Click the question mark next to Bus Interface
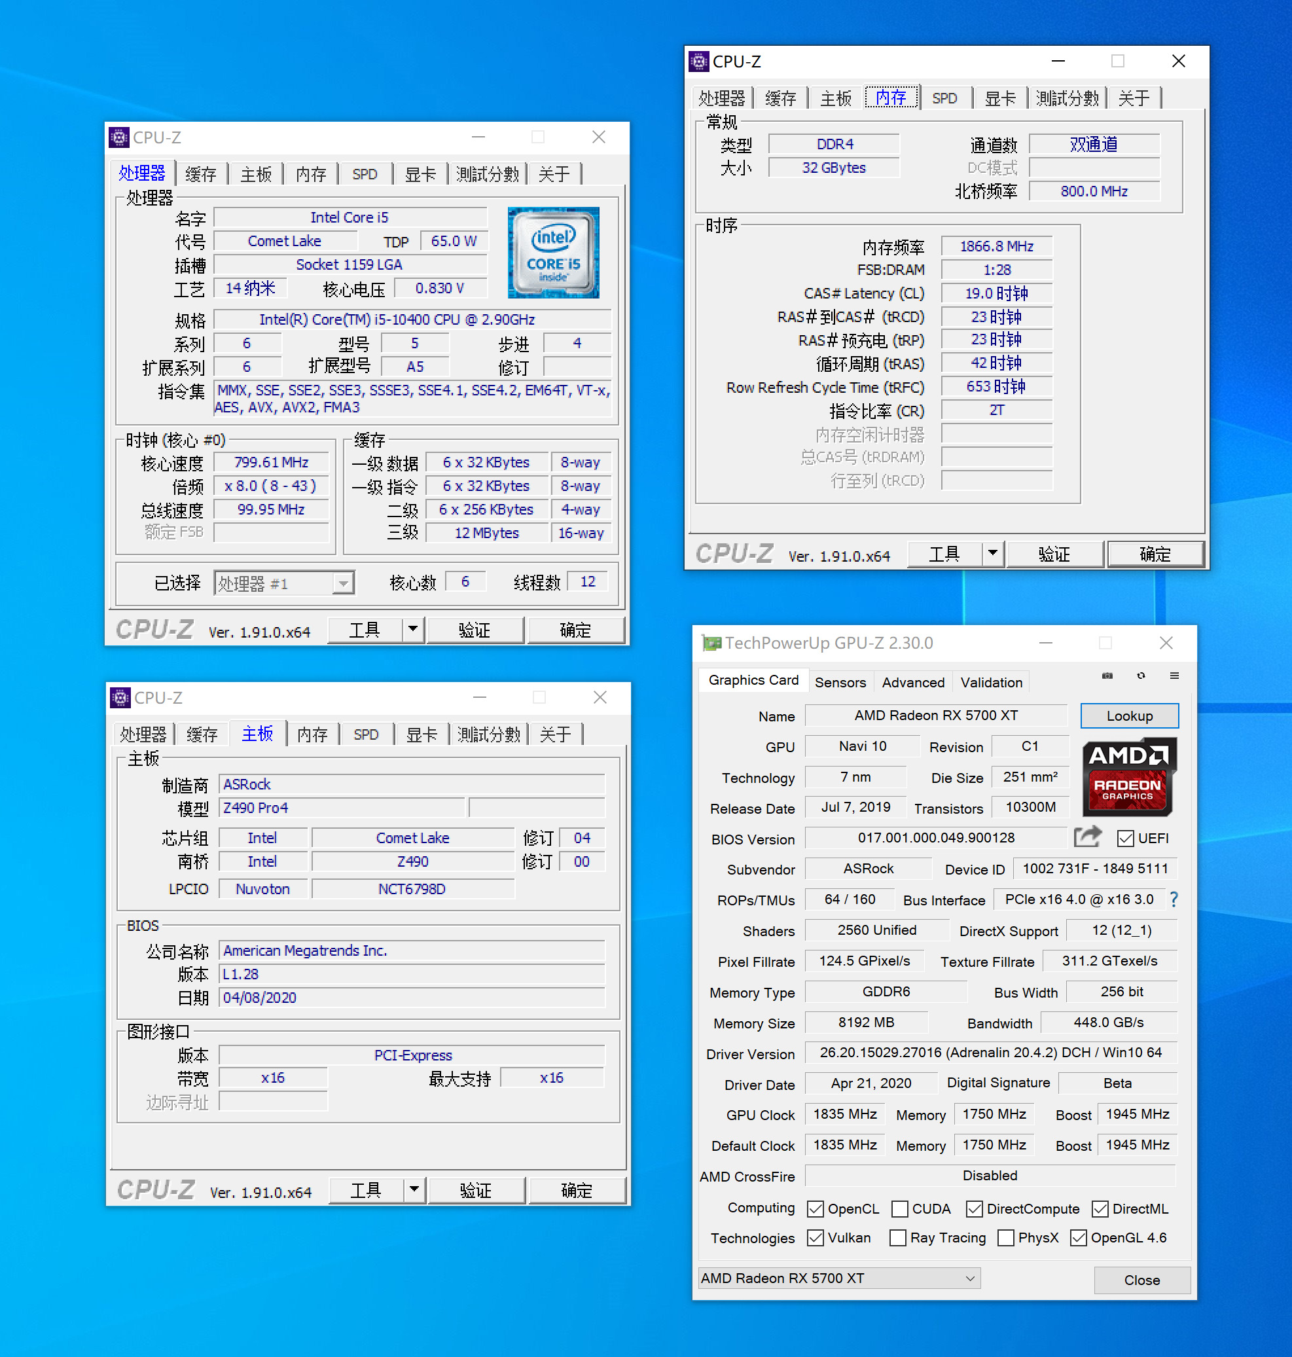The image size is (1292, 1357). click(1174, 899)
